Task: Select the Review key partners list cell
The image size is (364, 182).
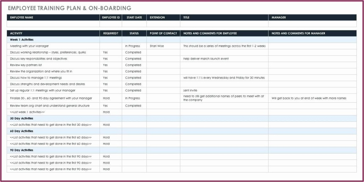Action: point(53,65)
